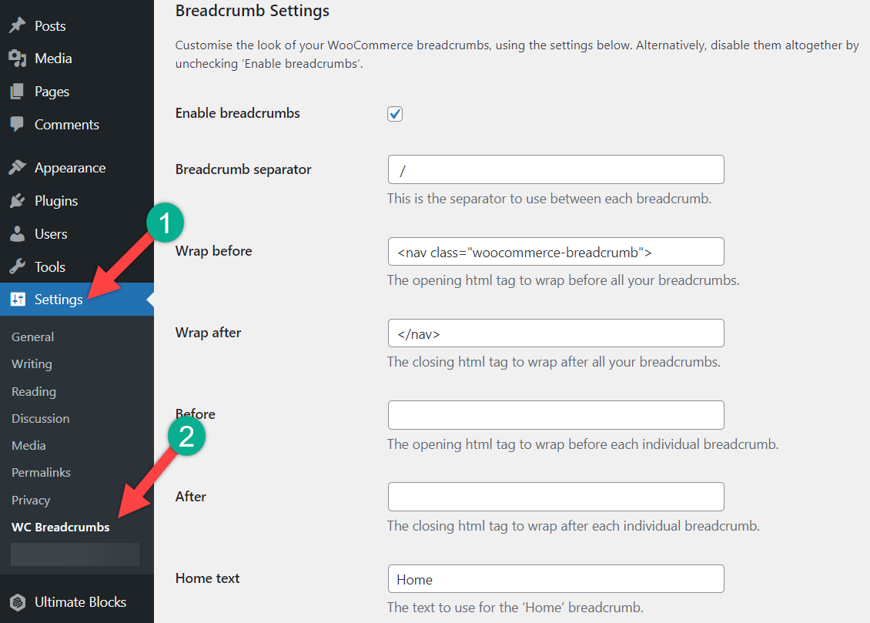The image size is (870, 623).
Task: Click 'This is the separator to use' description
Action: (549, 199)
